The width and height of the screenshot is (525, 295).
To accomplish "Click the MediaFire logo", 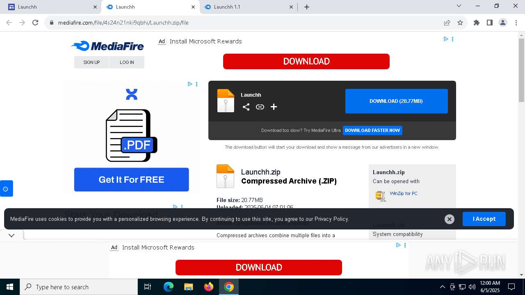I will (x=107, y=46).
